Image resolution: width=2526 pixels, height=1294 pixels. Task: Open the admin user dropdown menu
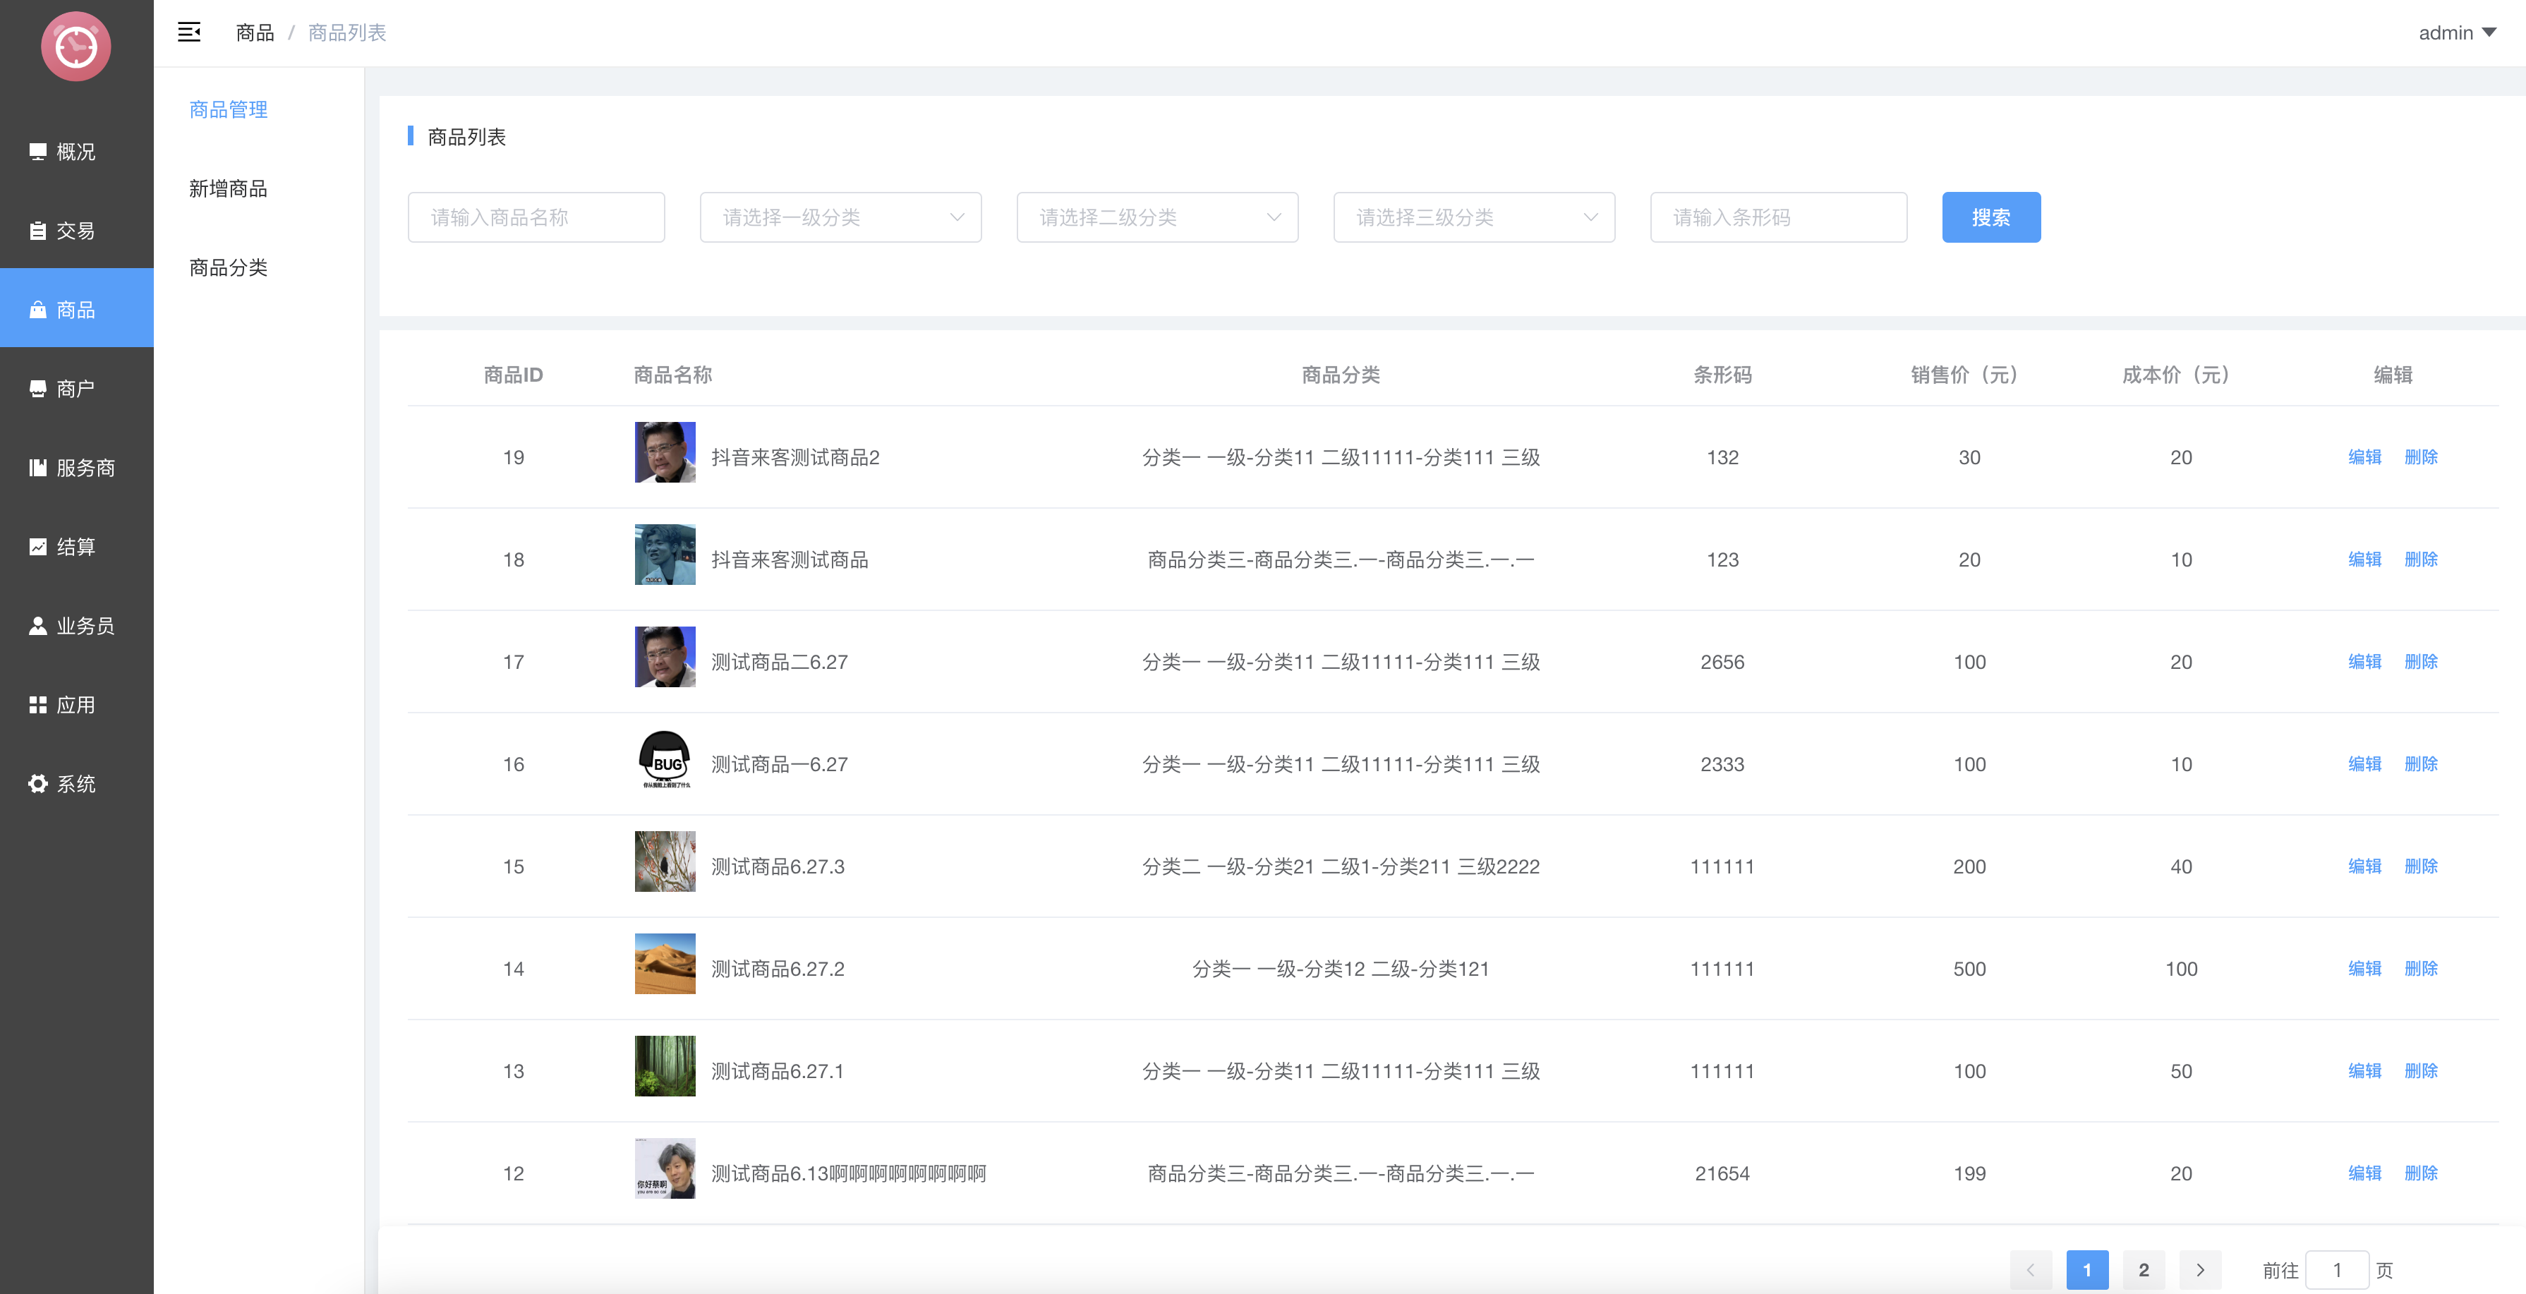(2456, 32)
